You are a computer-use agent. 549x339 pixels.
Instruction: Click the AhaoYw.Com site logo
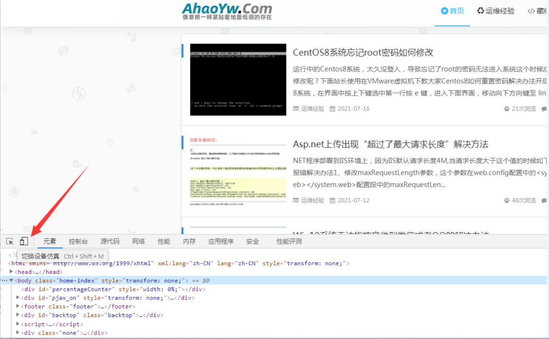(x=227, y=12)
